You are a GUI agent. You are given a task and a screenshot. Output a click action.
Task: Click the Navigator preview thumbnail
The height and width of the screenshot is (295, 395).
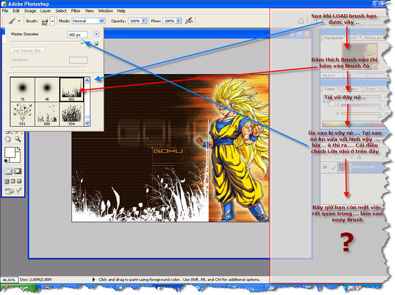(x=360, y=56)
